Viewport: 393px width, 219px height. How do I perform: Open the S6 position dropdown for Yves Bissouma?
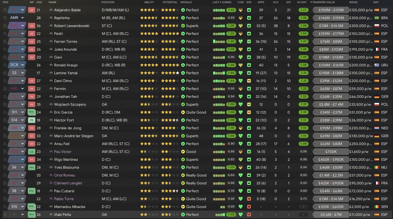click(x=17, y=167)
